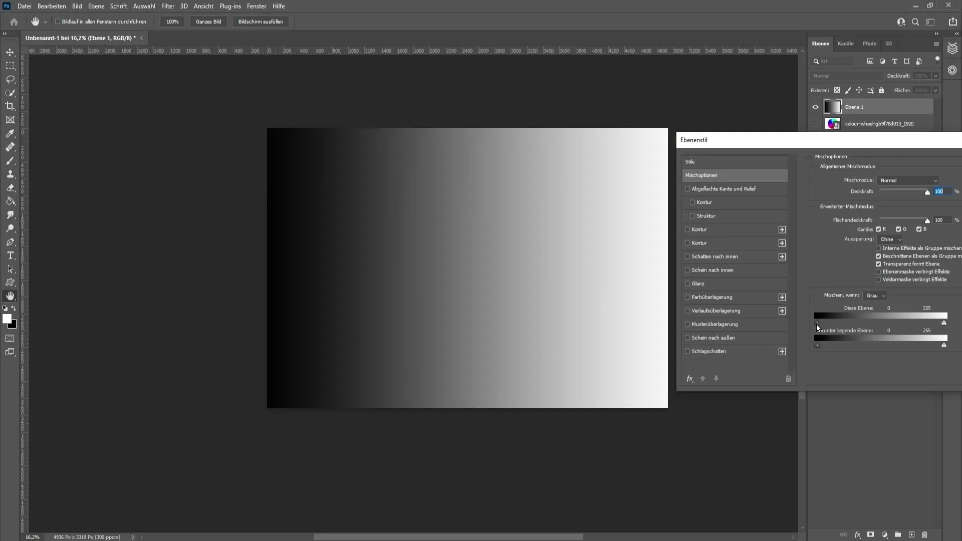Screen dimensions: 962x541
Task: Open Mischmodus dropdown in Mischoptionen
Action: click(x=908, y=180)
